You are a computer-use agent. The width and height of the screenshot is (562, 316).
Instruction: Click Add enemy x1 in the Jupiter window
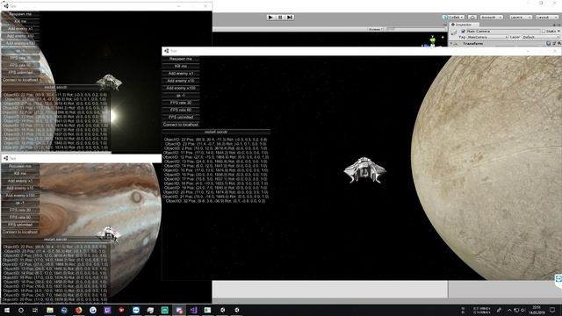tap(20, 181)
